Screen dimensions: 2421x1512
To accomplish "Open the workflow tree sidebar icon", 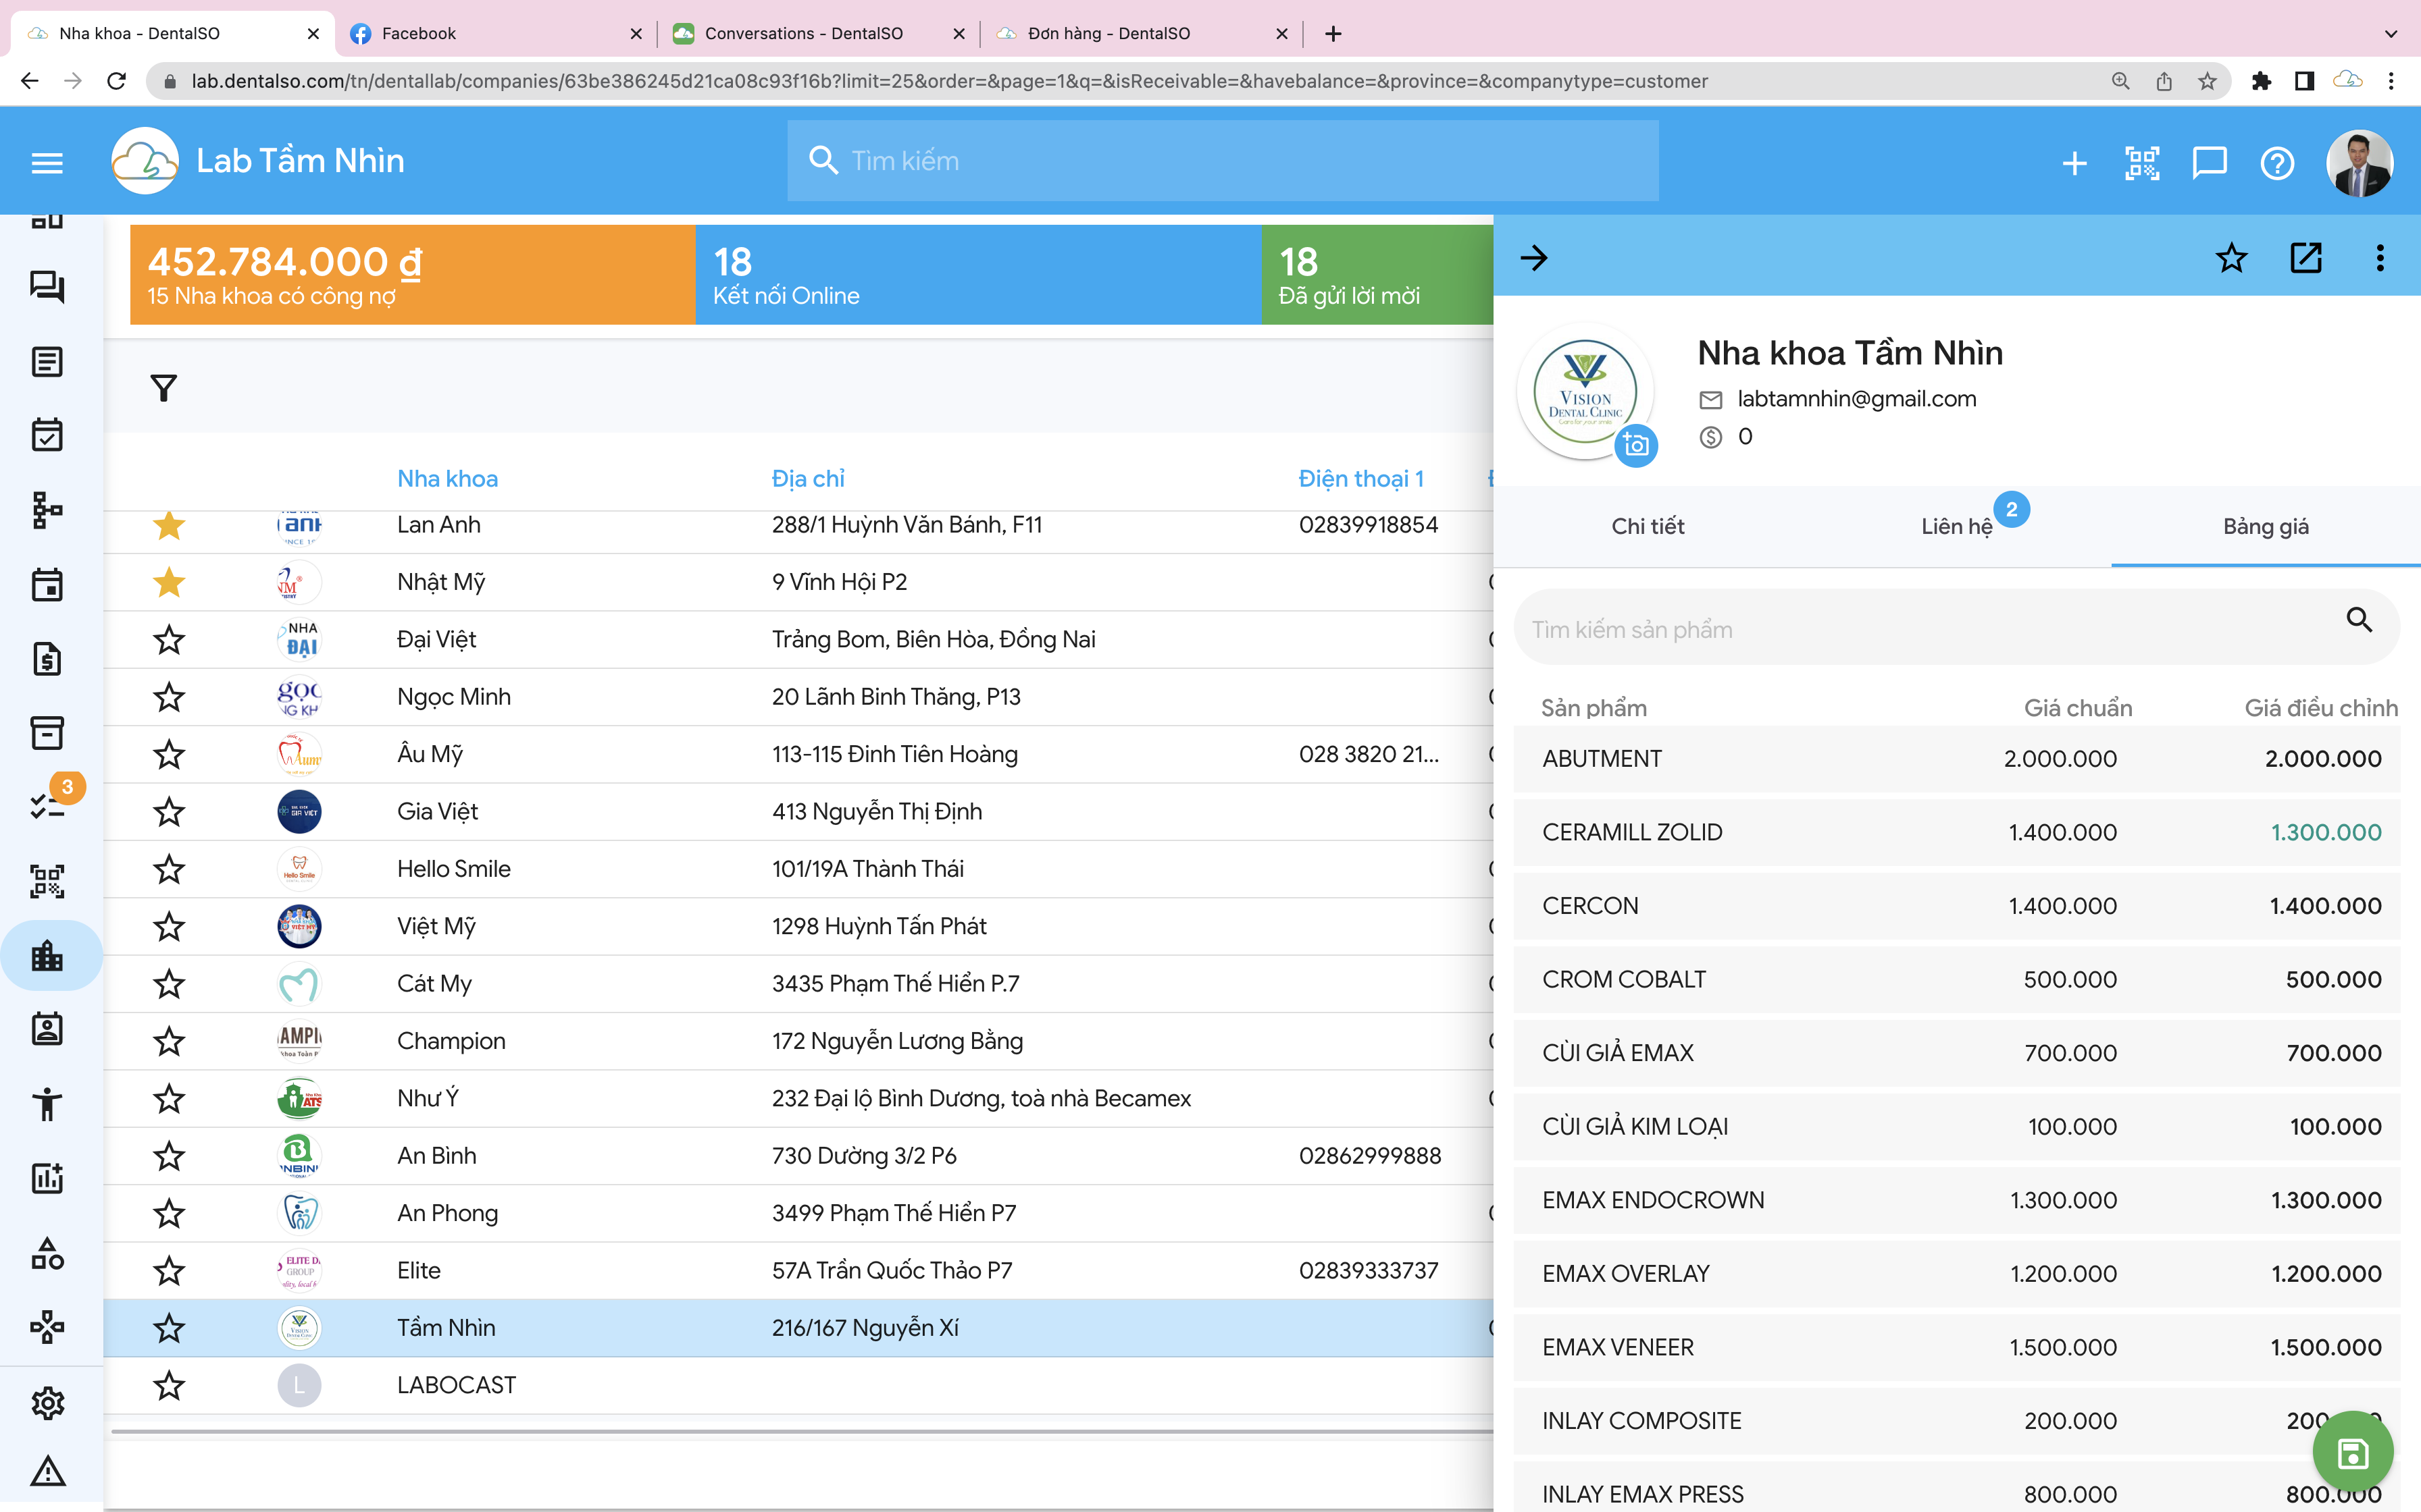I will 47,510.
